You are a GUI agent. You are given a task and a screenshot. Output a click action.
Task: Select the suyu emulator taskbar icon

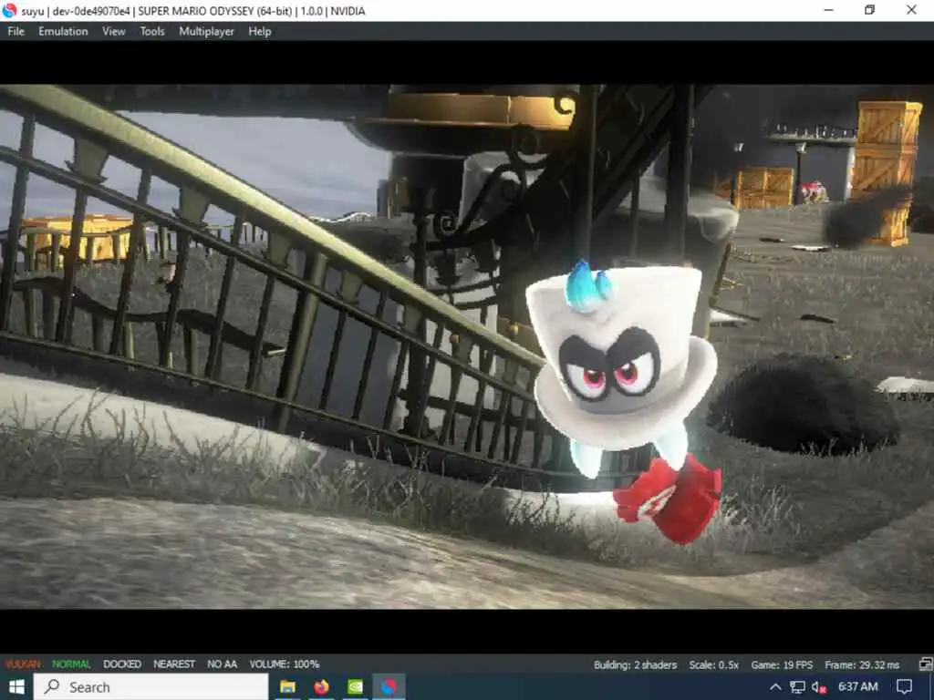(389, 687)
